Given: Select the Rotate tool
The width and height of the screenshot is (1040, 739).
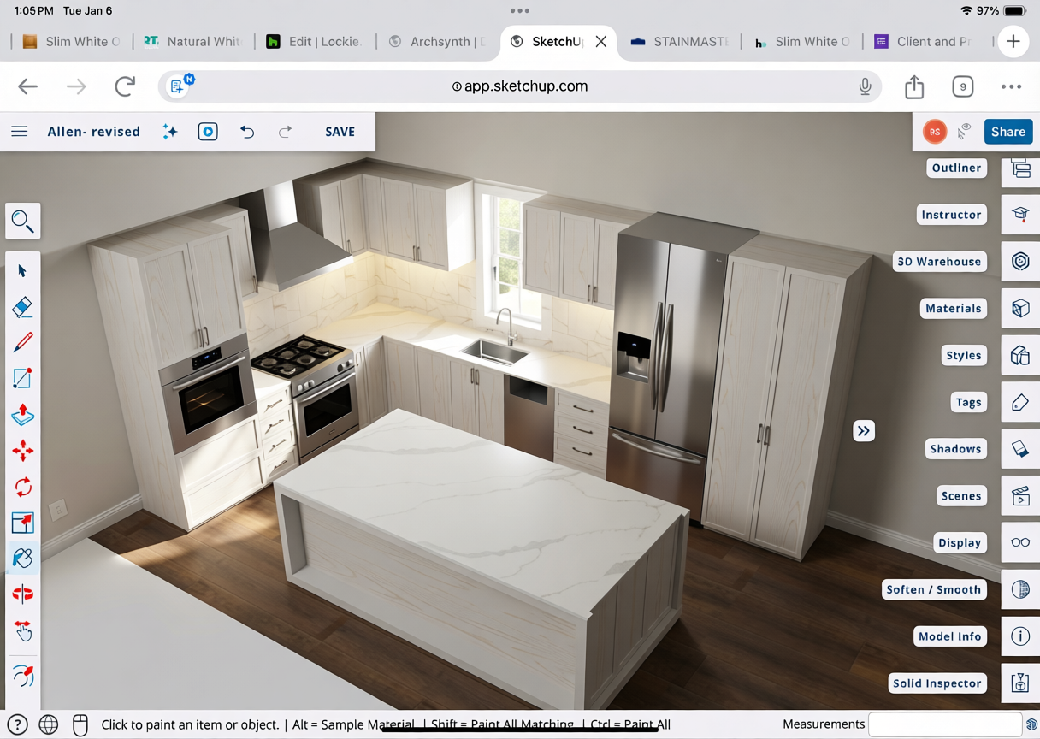Looking at the screenshot, I should [23, 487].
